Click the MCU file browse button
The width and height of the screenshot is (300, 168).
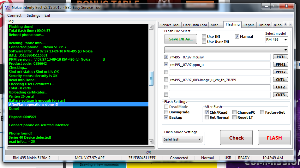tap(280, 57)
